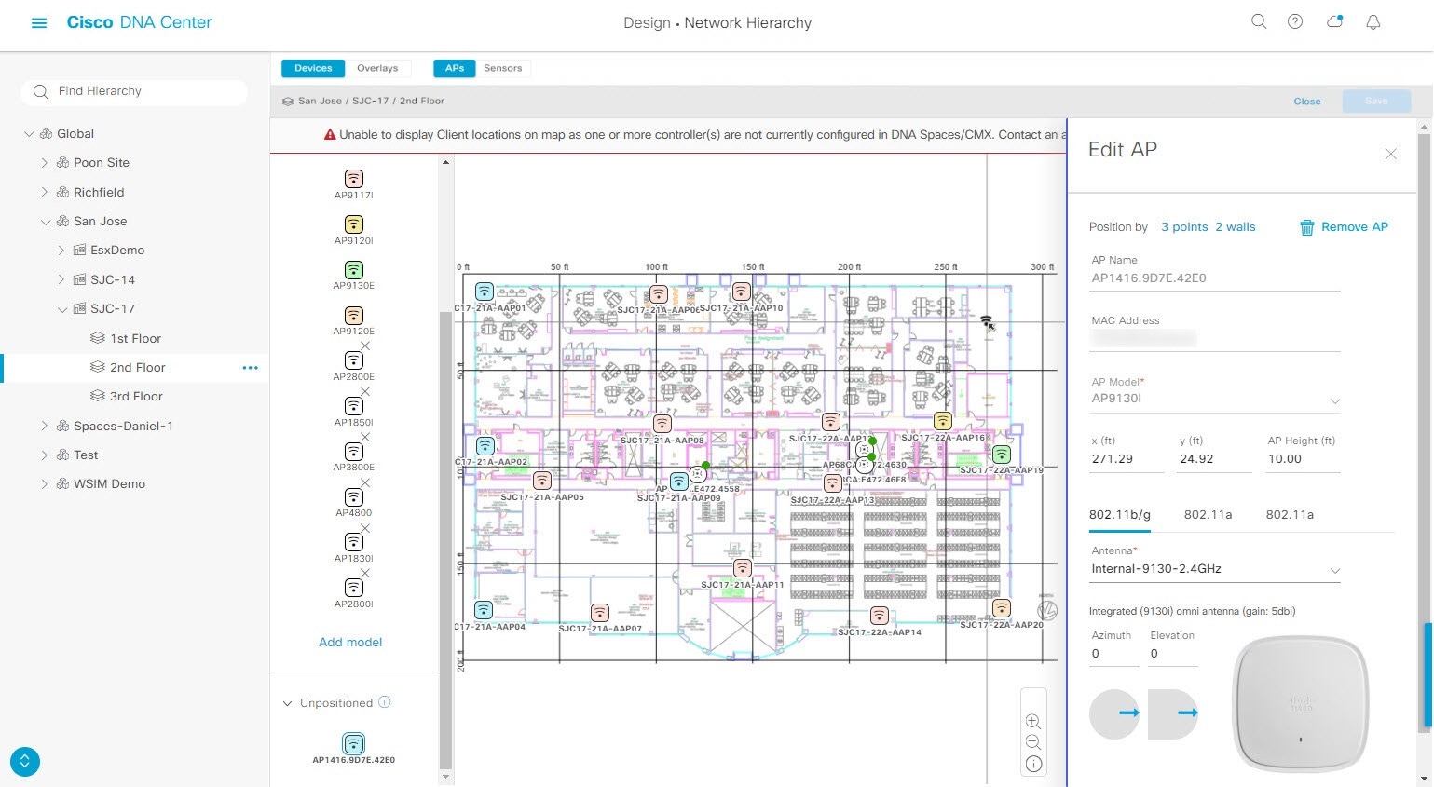Select access point SJC17-21A-AAP11 on the map

point(742,568)
